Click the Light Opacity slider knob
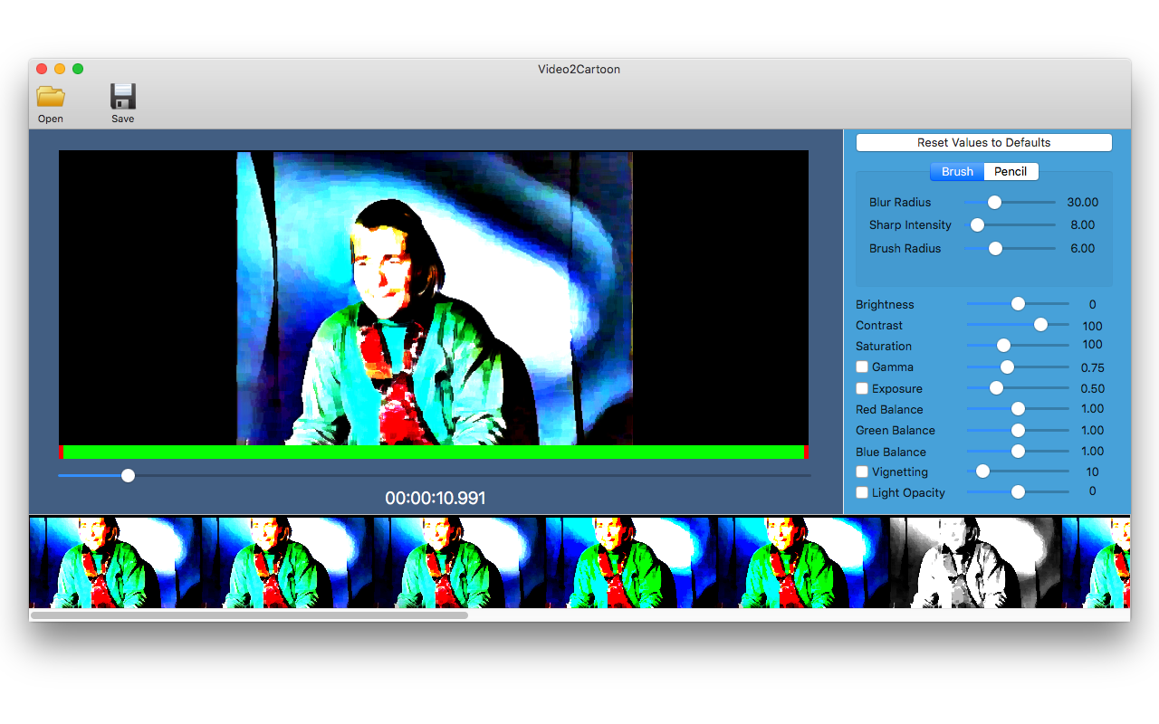This screenshot has width=1159, height=724. pyautogui.click(x=1018, y=492)
